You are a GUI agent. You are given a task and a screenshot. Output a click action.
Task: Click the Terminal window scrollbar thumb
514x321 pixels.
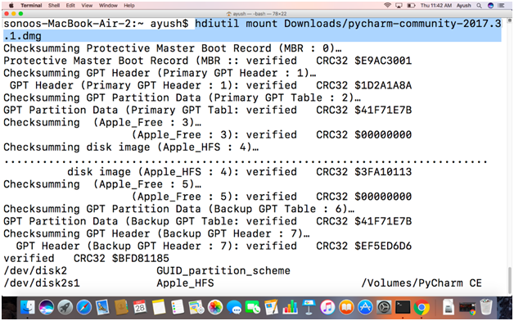tap(510, 280)
